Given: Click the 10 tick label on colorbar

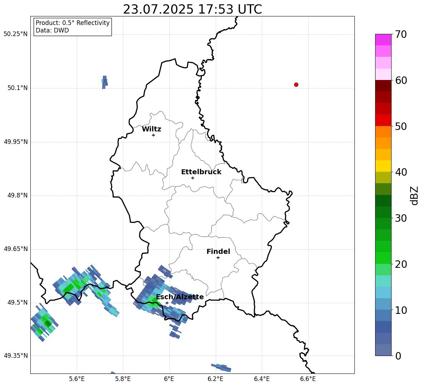Looking at the screenshot, I should [401, 310].
